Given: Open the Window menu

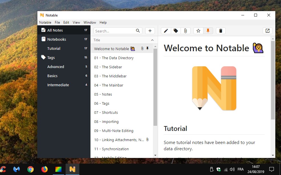Looking at the screenshot, I should [x=90, y=22].
